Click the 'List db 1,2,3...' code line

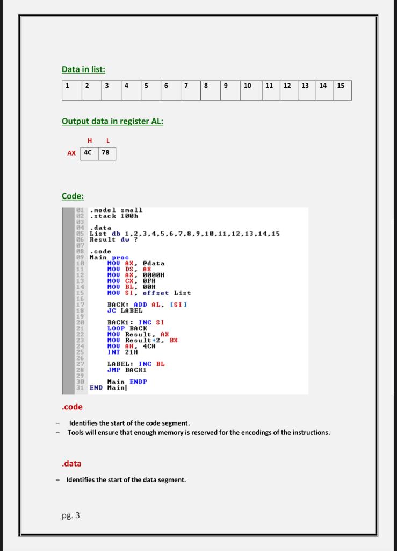(185, 234)
